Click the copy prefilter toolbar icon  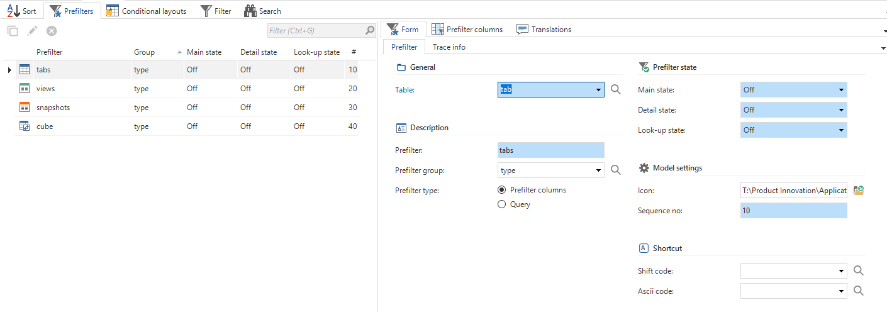13,31
